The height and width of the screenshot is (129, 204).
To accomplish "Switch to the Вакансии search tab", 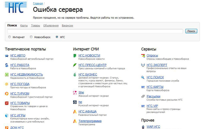I will [x=67, y=25].
